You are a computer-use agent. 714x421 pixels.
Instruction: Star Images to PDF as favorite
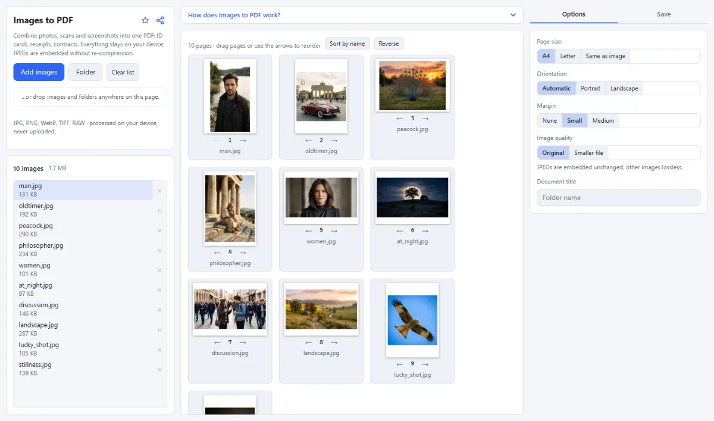(146, 20)
